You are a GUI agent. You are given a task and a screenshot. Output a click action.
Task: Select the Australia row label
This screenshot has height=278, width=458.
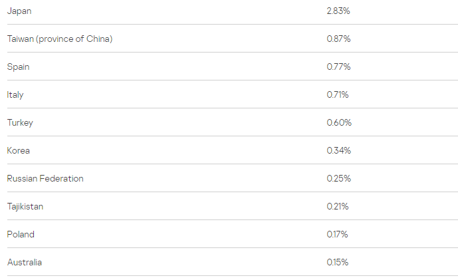25,262
